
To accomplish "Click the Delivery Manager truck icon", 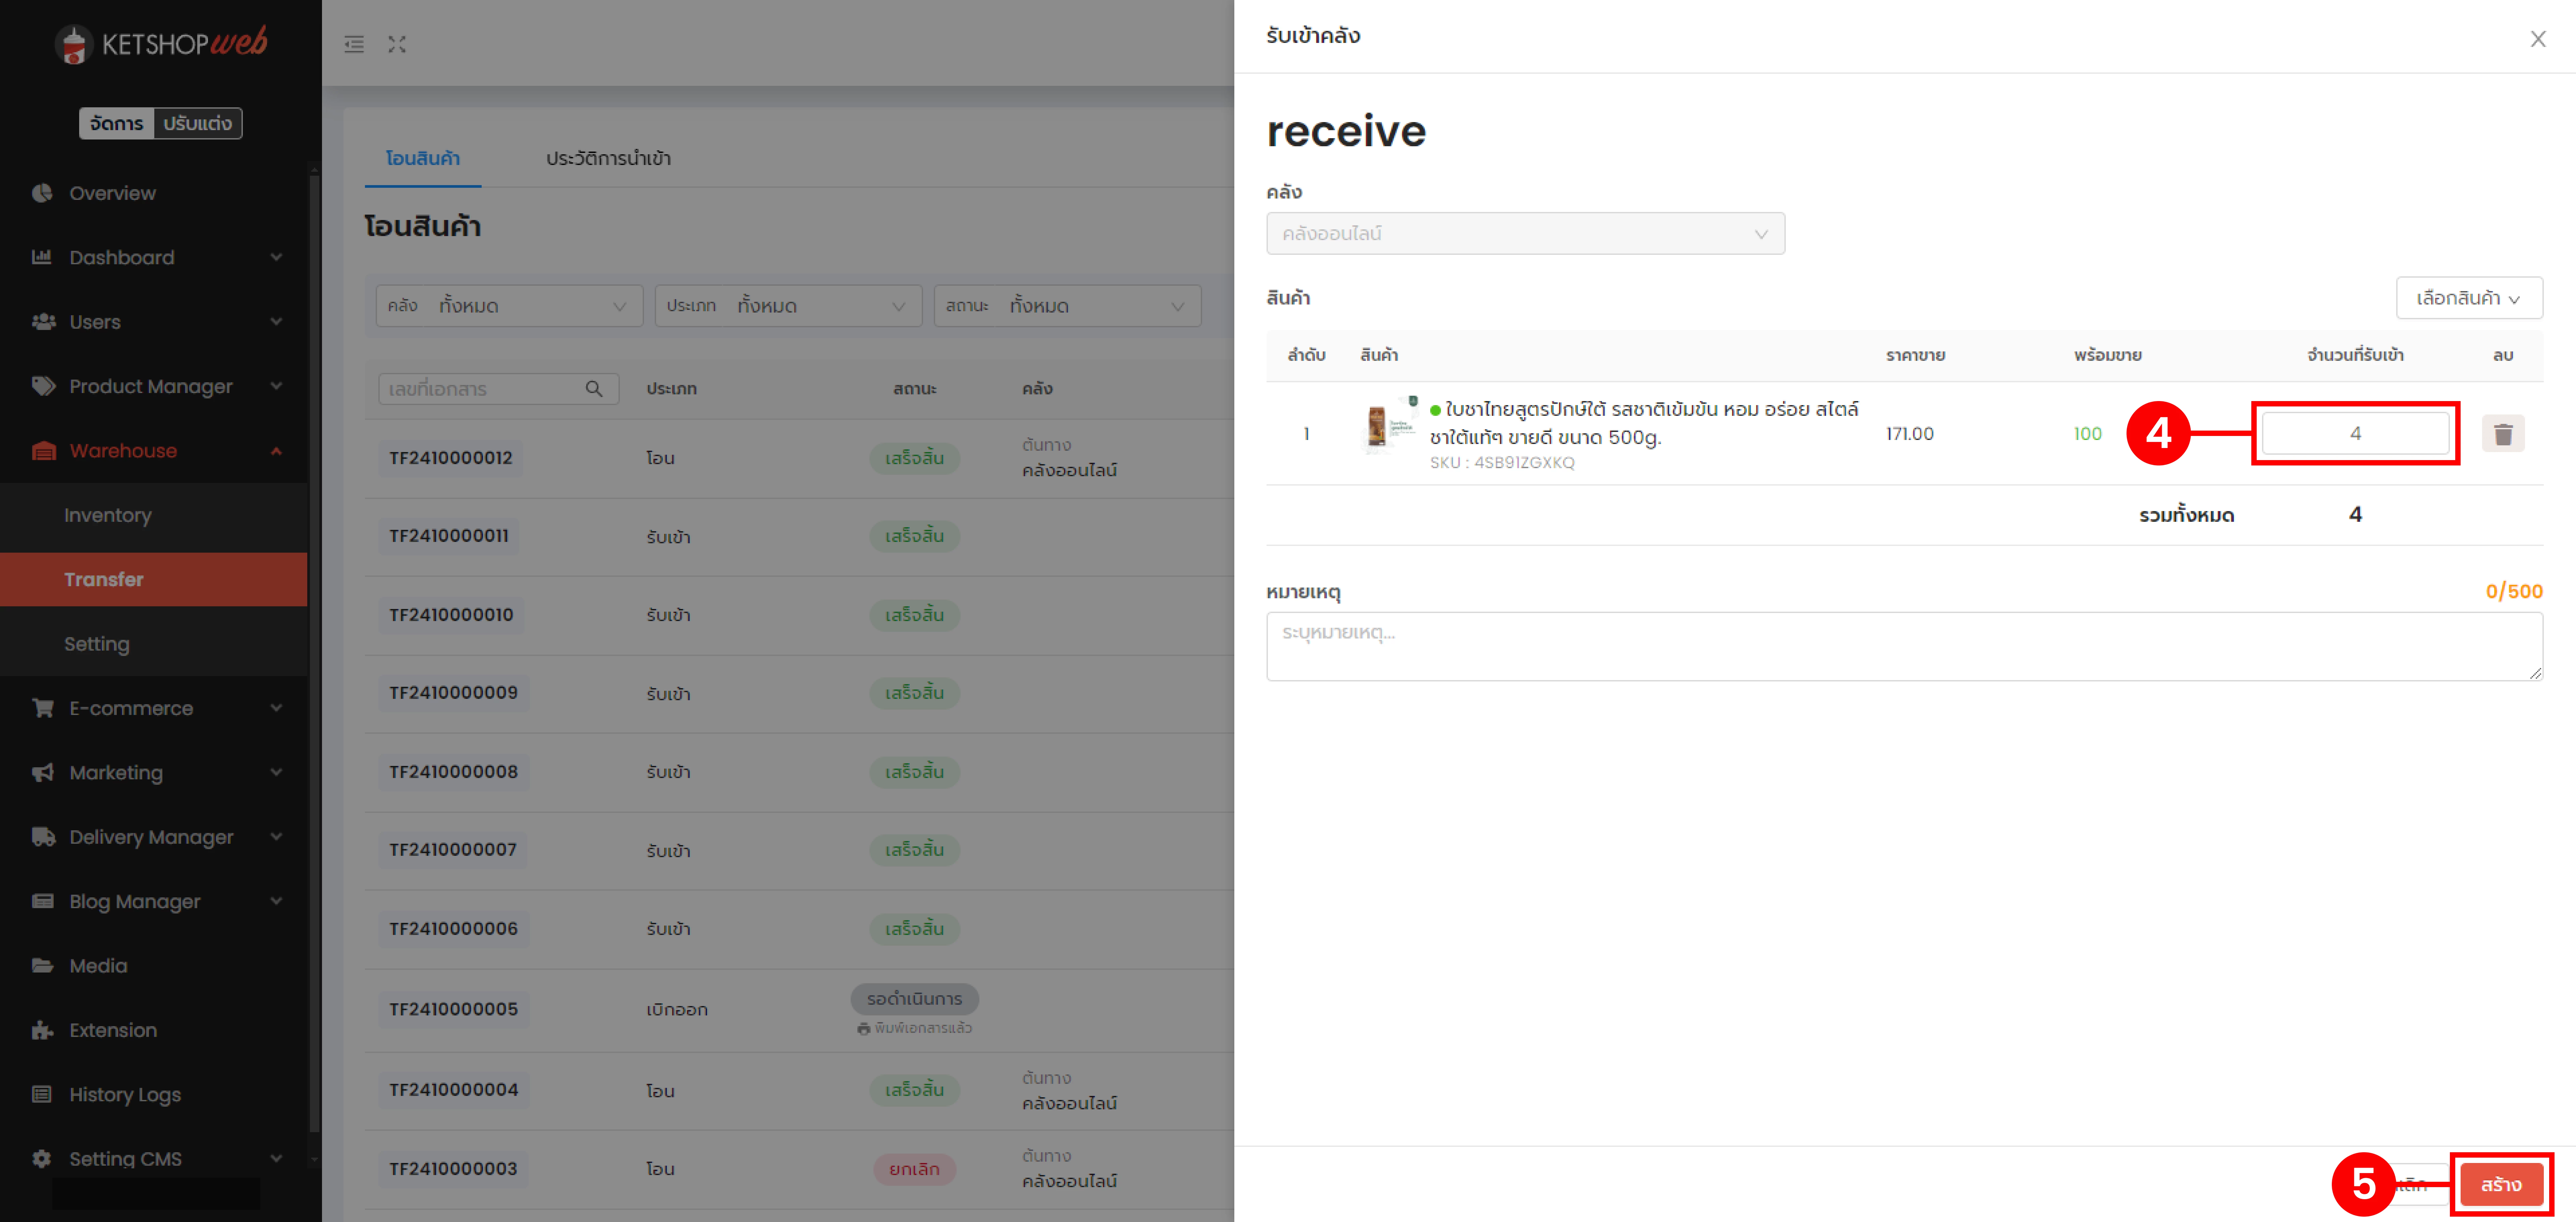I will tap(43, 837).
